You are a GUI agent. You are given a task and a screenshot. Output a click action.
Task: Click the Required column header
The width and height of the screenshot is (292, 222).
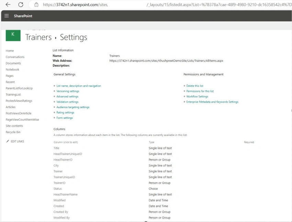pos(249,142)
